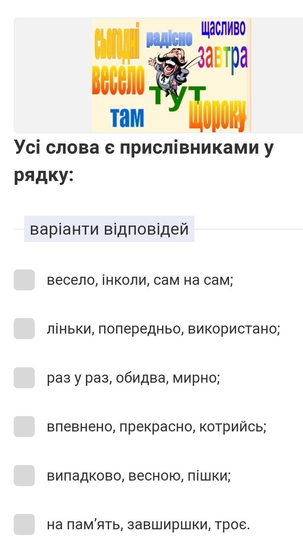
Task: Select the answer text 'ліньки, попередньо, використано'
Action: pos(163,329)
